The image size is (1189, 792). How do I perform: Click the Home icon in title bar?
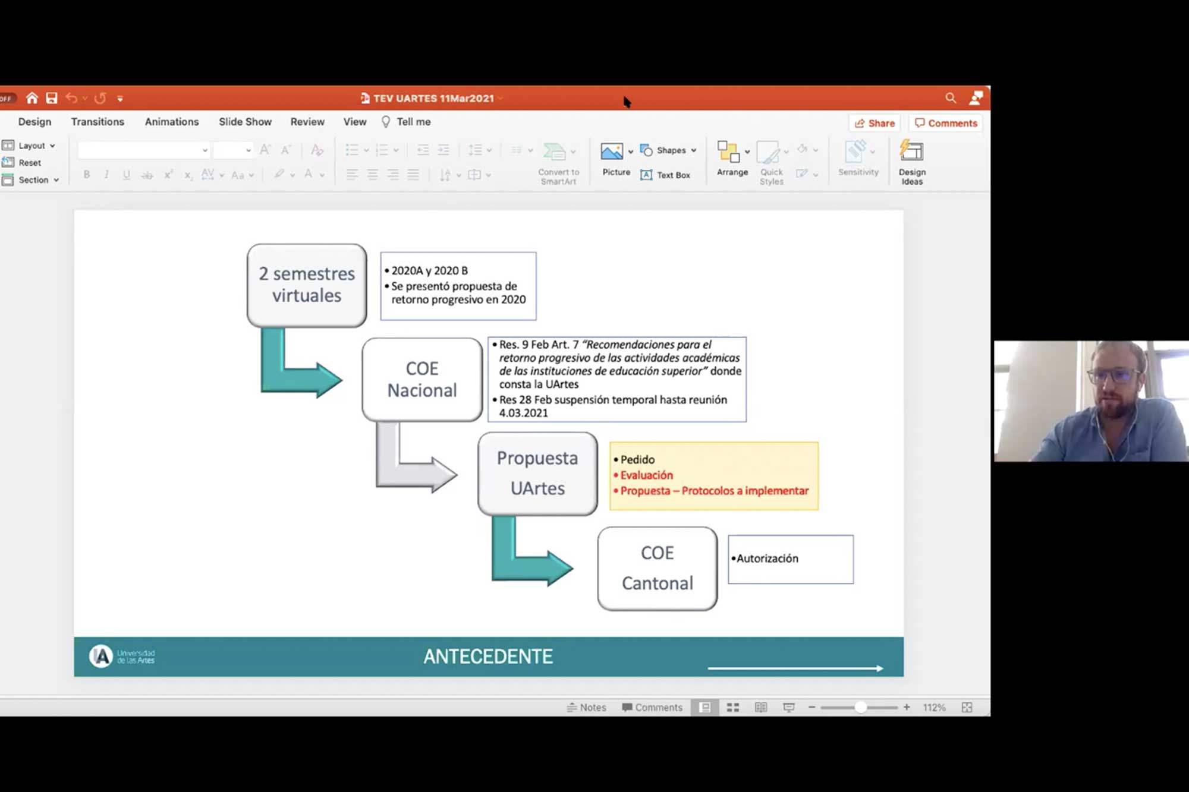pyautogui.click(x=32, y=98)
